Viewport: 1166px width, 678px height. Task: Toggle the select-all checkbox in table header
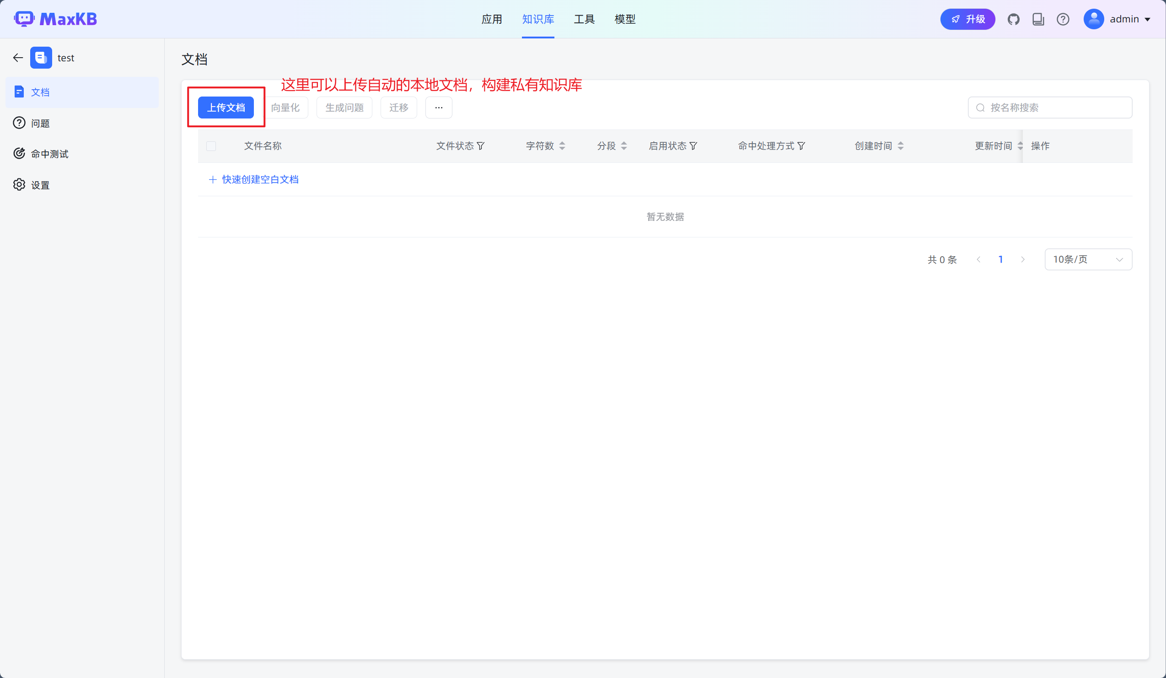[x=211, y=146]
